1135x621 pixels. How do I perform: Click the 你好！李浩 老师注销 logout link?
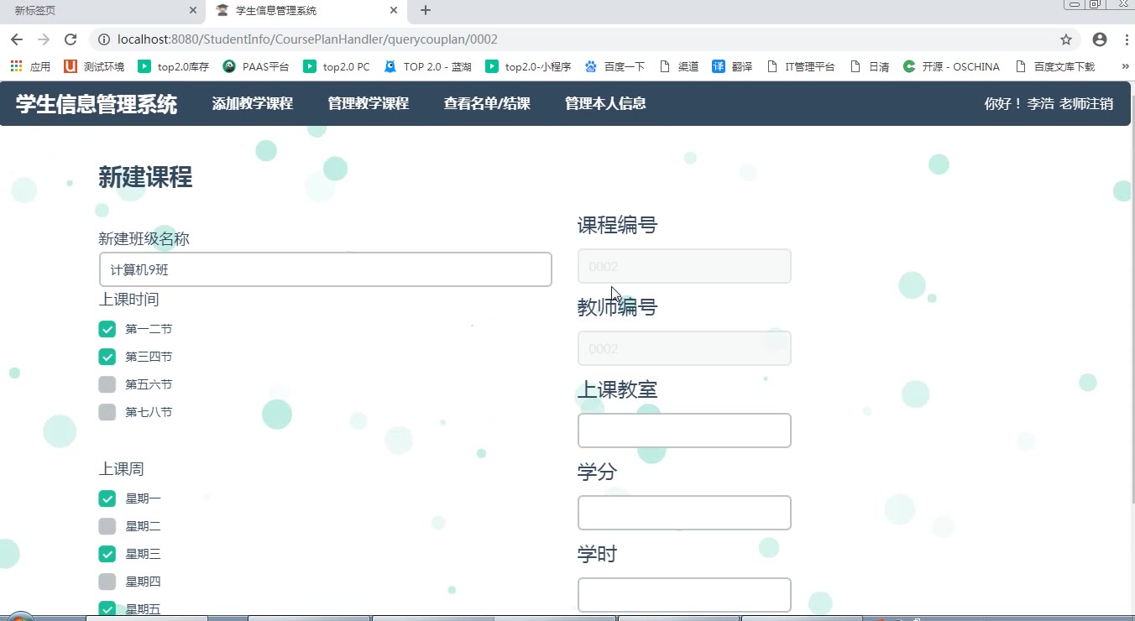point(1049,104)
